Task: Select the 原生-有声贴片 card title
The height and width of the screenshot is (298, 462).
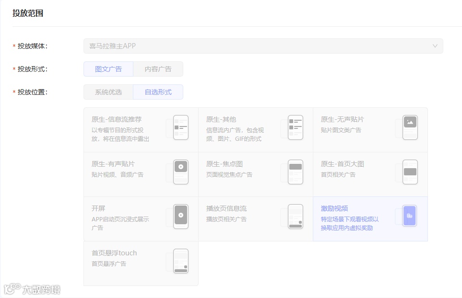Action: (113, 164)
